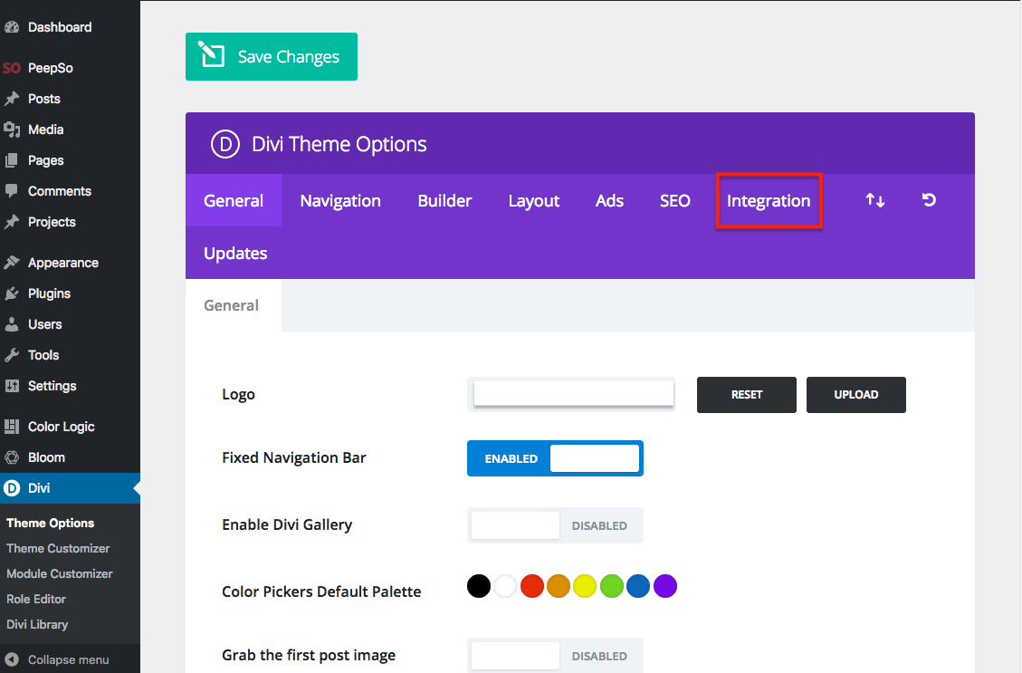1022x673 pixels.
Task: Click the Dashboard gauge icon
Action: 12,27
